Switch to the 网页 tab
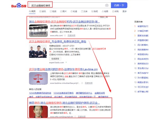 pos(32,12)
